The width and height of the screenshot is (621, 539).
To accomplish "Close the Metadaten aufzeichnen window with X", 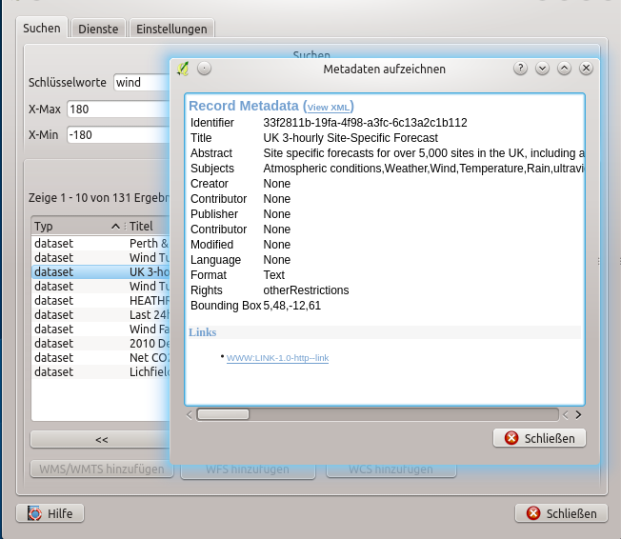I will coord(586,69).
